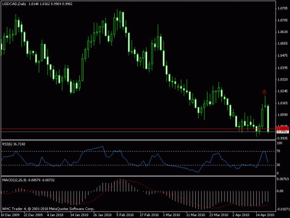290x218 pixels.
Task: Click the 1.0165 price axis label
Action: (x=283, y=103)
